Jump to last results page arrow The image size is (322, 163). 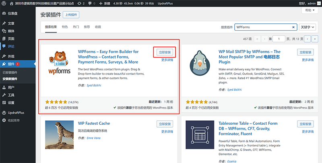pos(315,39)
